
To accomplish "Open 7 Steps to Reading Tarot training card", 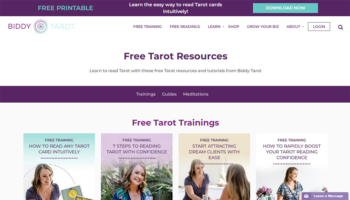I will (136, 167).
